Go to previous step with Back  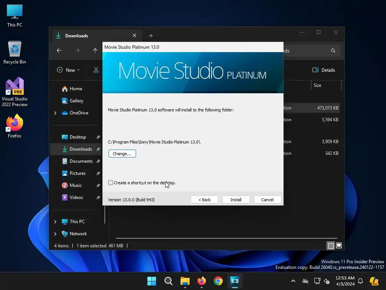click(204, 200)
